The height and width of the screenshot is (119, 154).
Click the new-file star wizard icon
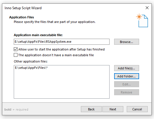tap(142, 20)
